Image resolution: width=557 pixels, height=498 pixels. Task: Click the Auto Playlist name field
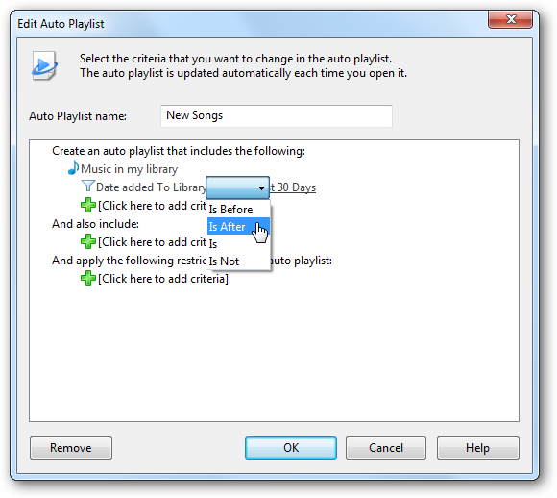[x=277, y=116]
